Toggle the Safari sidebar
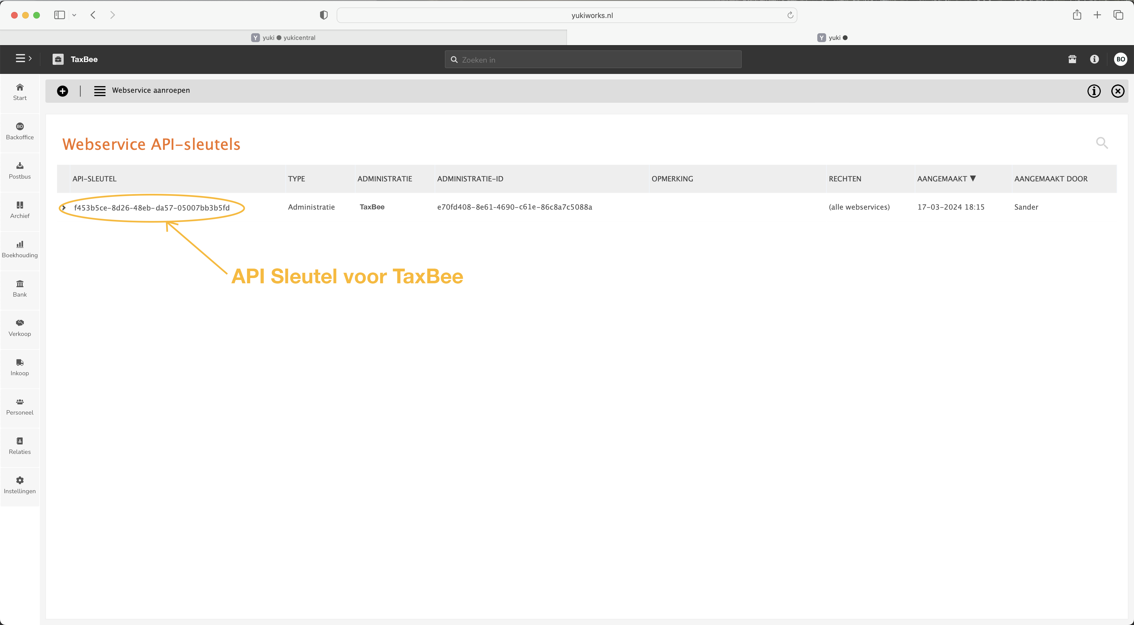1134x625 pixels. pyautogui.click(x=60, y=15)
